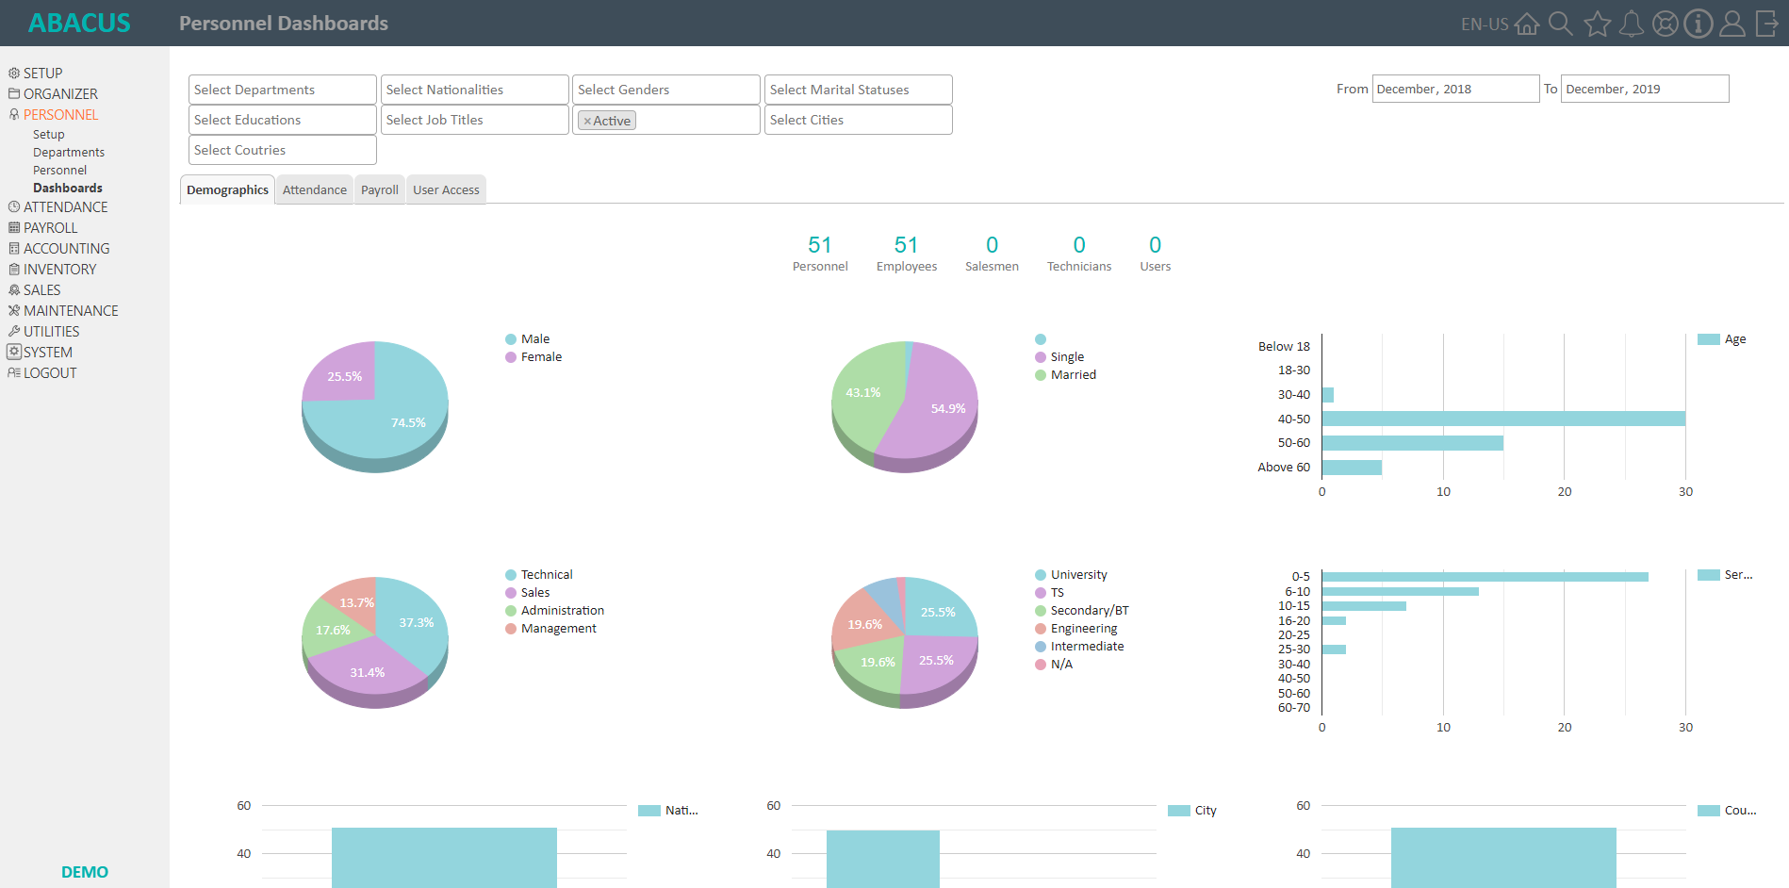This screenshot has height=888, width=1789.
Task: Toggle the Administration legend entry
Action: point(554,610)
